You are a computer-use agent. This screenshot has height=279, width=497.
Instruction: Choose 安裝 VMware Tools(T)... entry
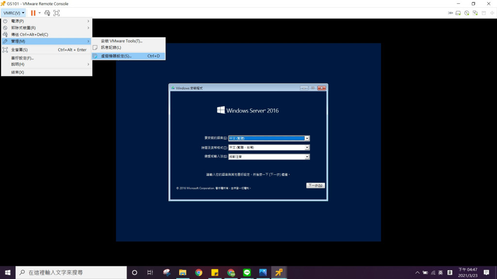(128, 41)
